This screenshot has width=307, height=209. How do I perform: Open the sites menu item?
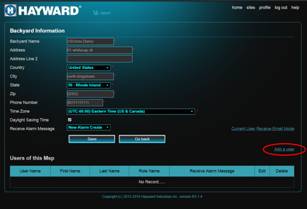coord(251,8)
